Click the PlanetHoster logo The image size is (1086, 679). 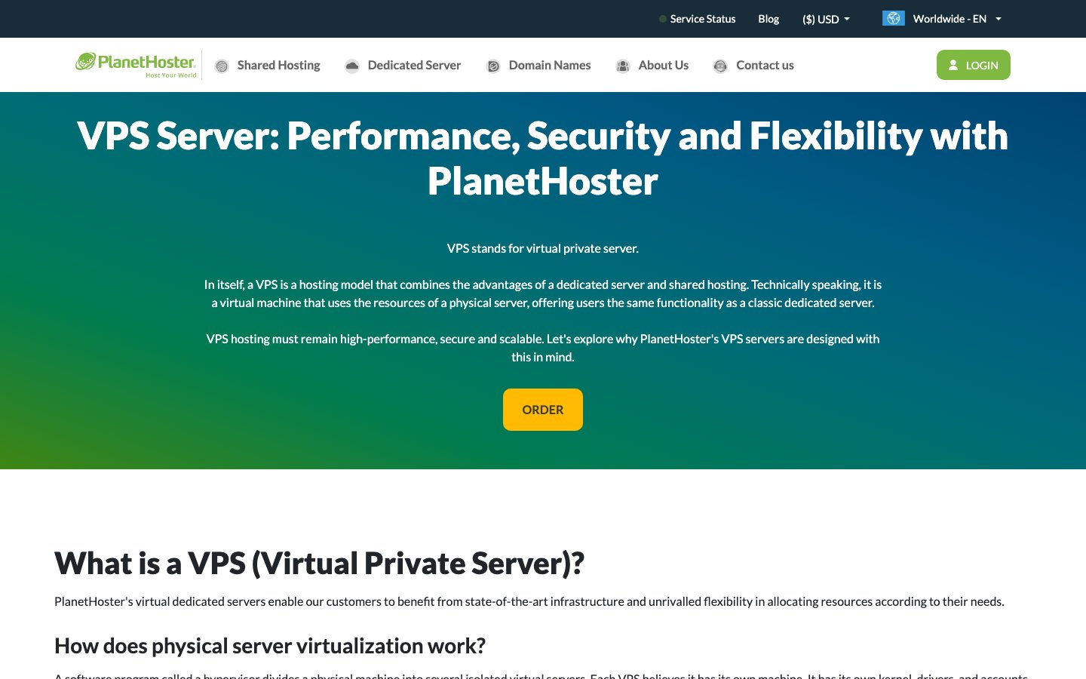pyautogui.click(x=136, y=65)
